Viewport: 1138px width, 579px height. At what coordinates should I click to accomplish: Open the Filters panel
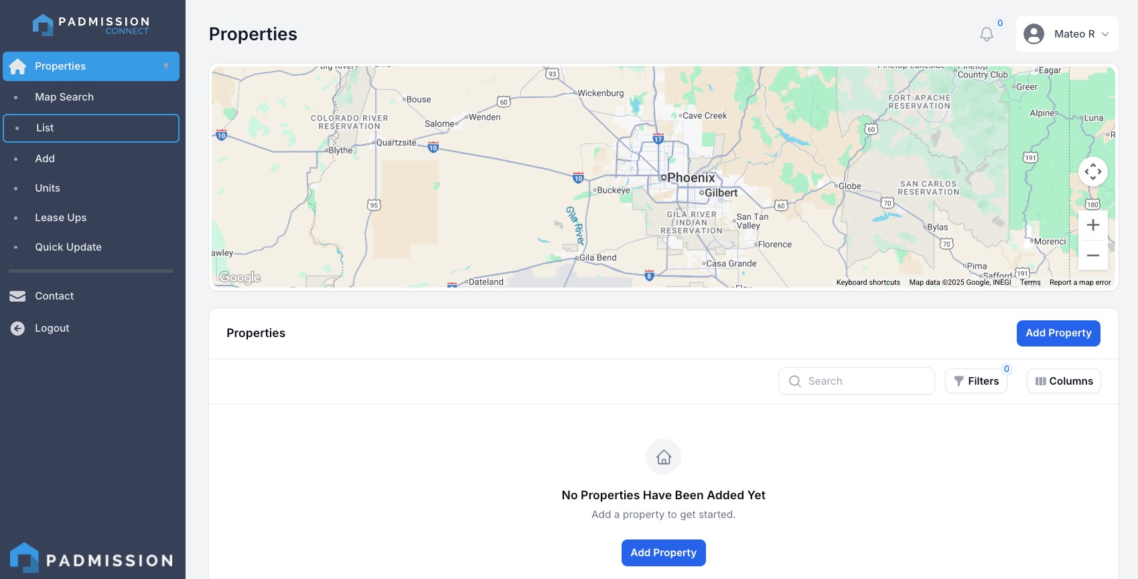tap(976, 381)
